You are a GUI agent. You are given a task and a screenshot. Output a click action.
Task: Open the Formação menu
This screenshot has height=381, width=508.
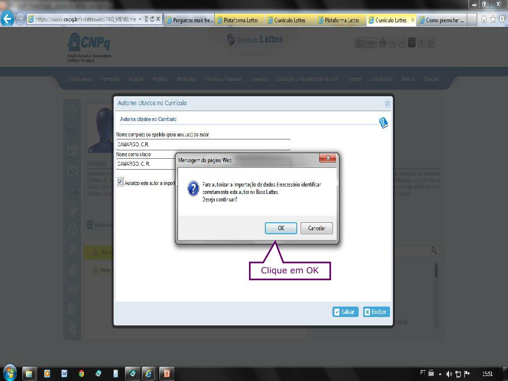(110, 79)
